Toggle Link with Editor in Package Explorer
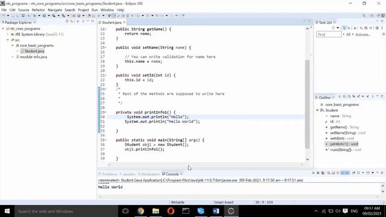This screenshot has width=386, height=217. [72, 22]
